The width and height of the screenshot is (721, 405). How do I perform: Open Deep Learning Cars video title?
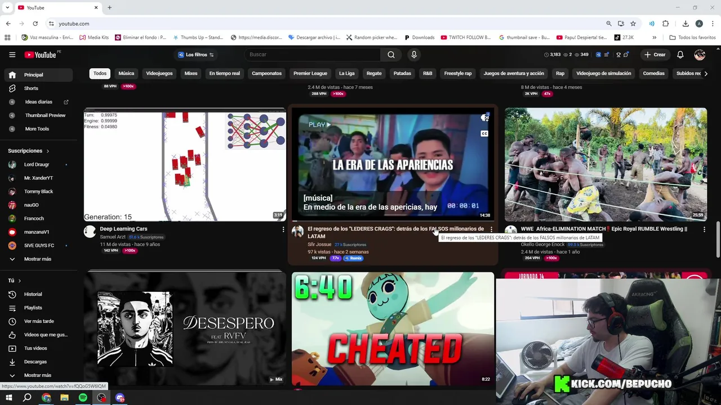point(123,229)
